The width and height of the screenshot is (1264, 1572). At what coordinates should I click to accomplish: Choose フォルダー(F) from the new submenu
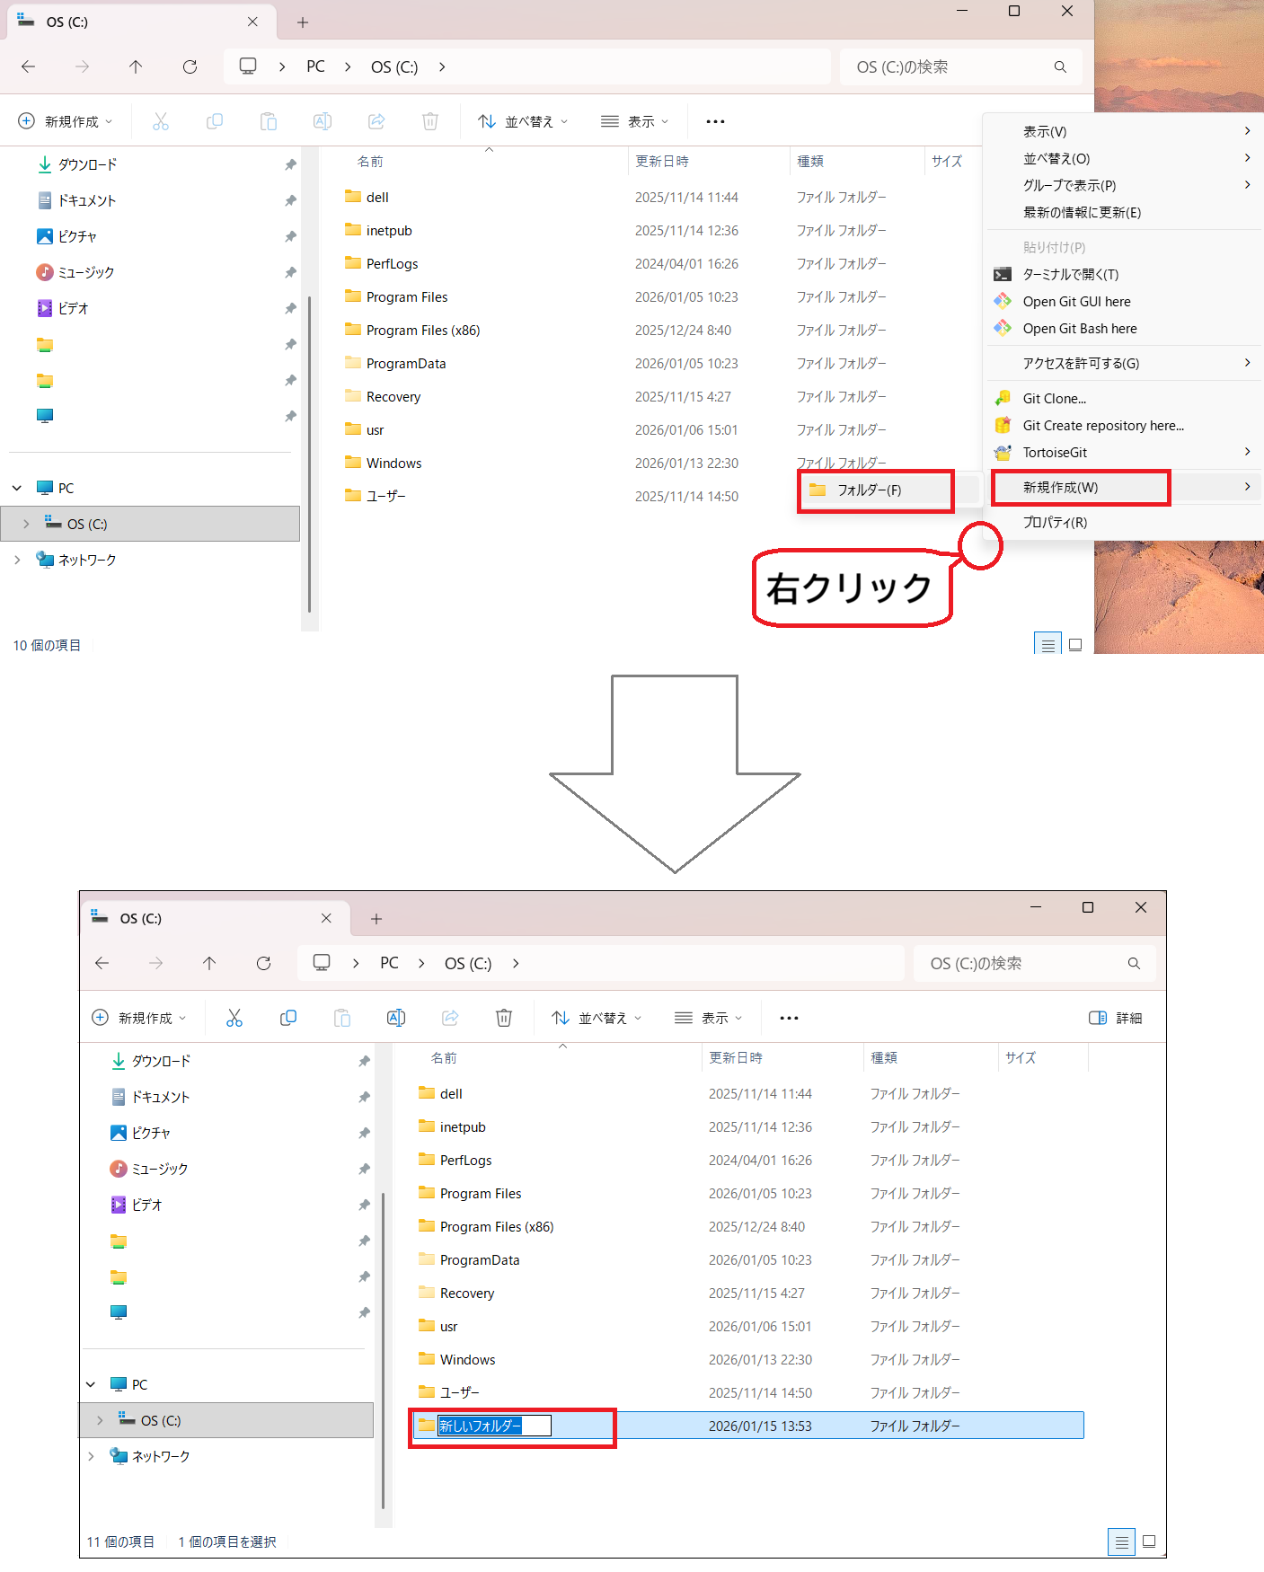(x=869, y=490)
